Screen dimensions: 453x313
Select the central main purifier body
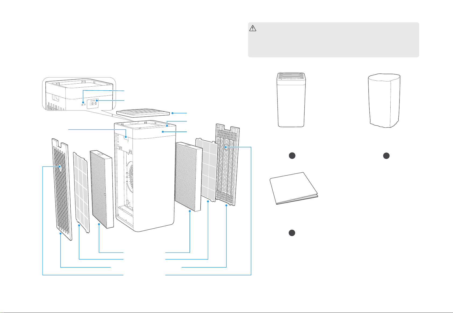[x=145, y=176]
